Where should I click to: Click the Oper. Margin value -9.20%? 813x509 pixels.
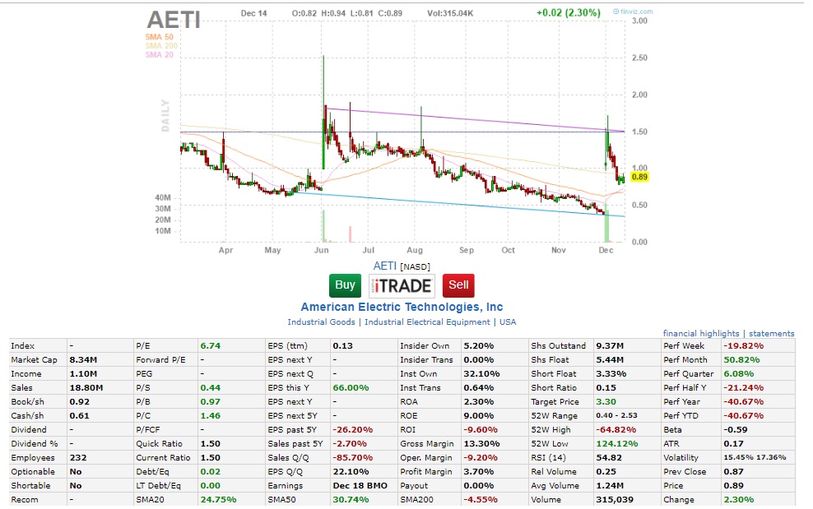pos(481,458)
